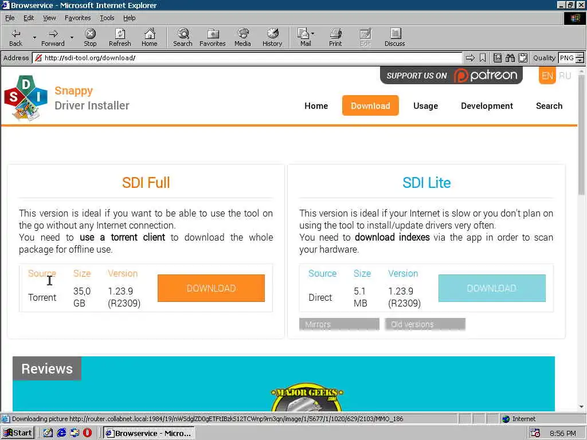Open the site Search nav item
This screenshot has width=587, height=440.
pyautogui.click(x=549, y=106)
